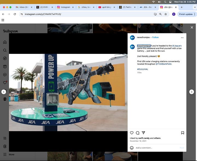Open Chrome three-dot menu
The width and height of the screenshot is (197, 161).
point(195,14)
